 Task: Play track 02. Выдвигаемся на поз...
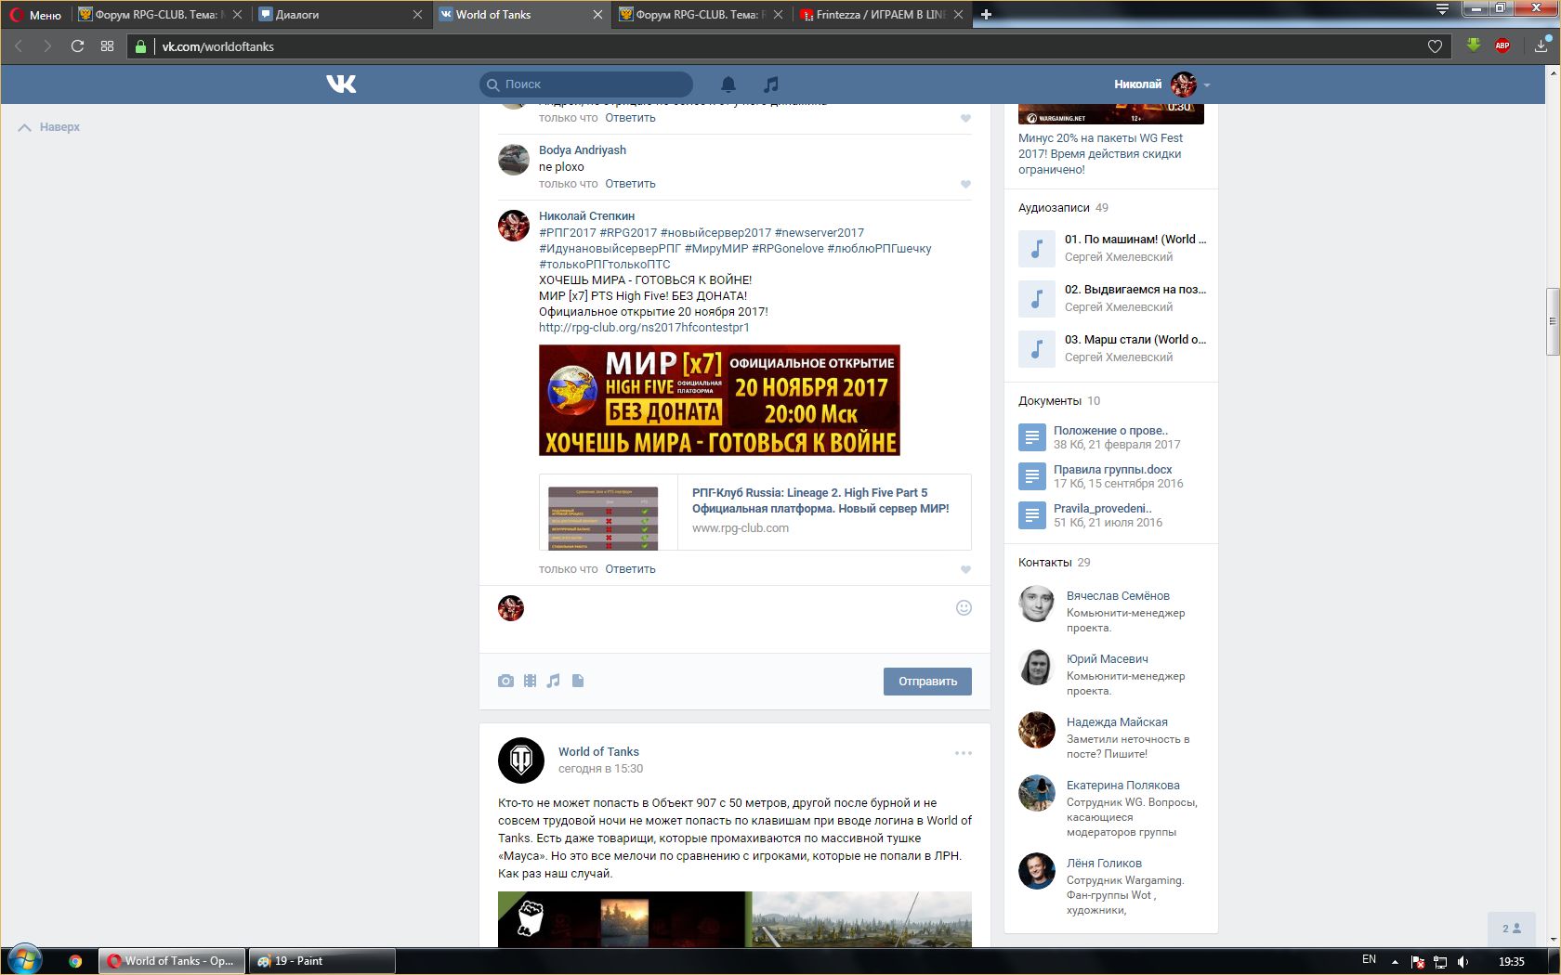pyautogui.click(x=1037, y=299)
